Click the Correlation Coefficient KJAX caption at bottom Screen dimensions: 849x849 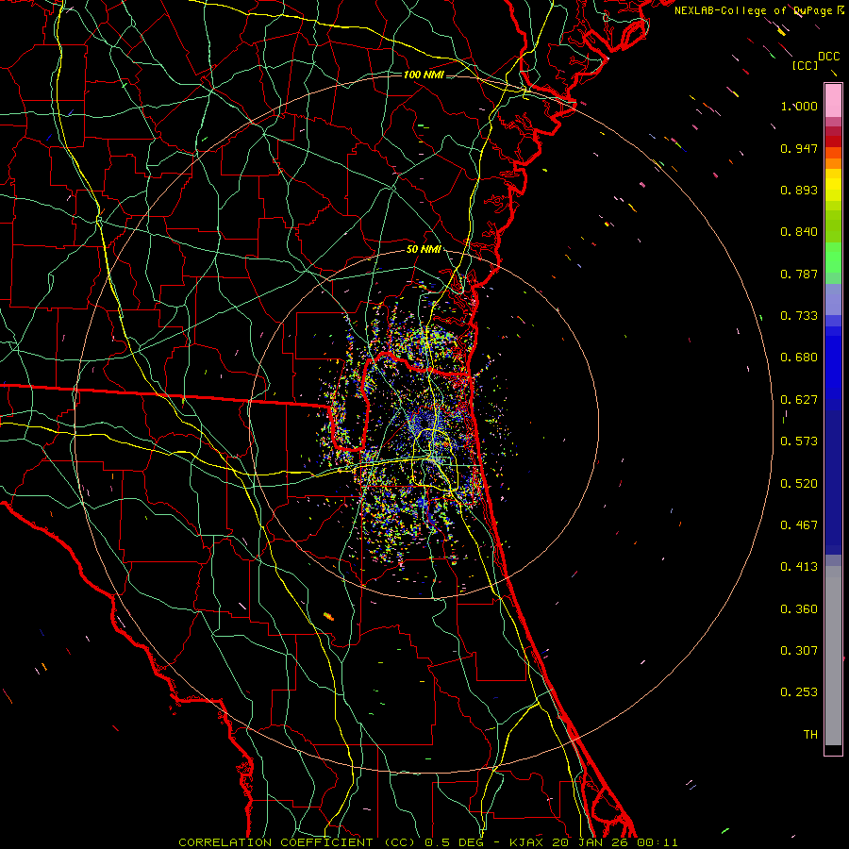coord(428,842)
